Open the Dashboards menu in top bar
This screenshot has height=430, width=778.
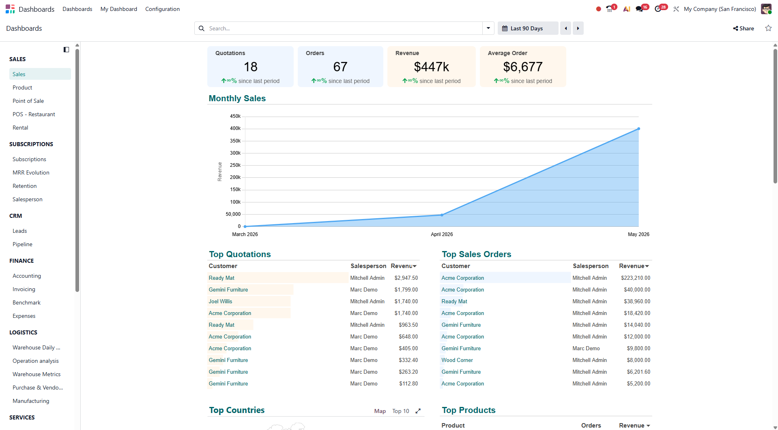77,9
